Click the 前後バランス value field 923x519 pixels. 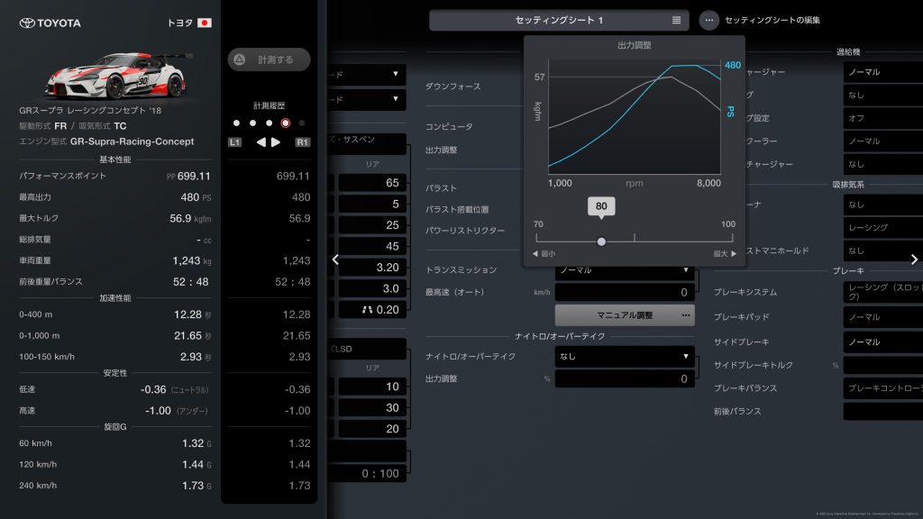883,411
